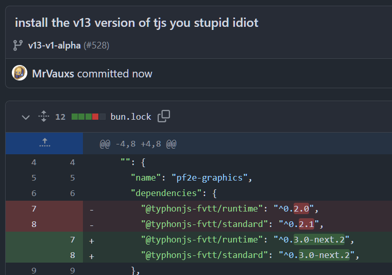The width and height of the screenshot is (392, 275).
Task: Click the hunk header @@ -4,8 +4,8 @@
Action: pyautogui.click(x=138, y=144)
